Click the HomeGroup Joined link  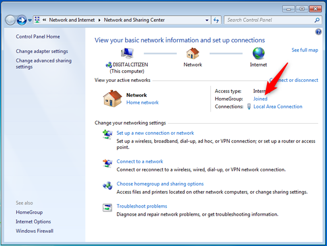[260, 99]
